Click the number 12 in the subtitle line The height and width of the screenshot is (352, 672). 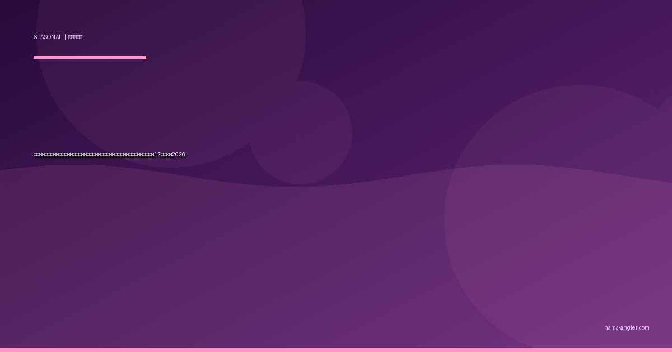pos(157,155)
